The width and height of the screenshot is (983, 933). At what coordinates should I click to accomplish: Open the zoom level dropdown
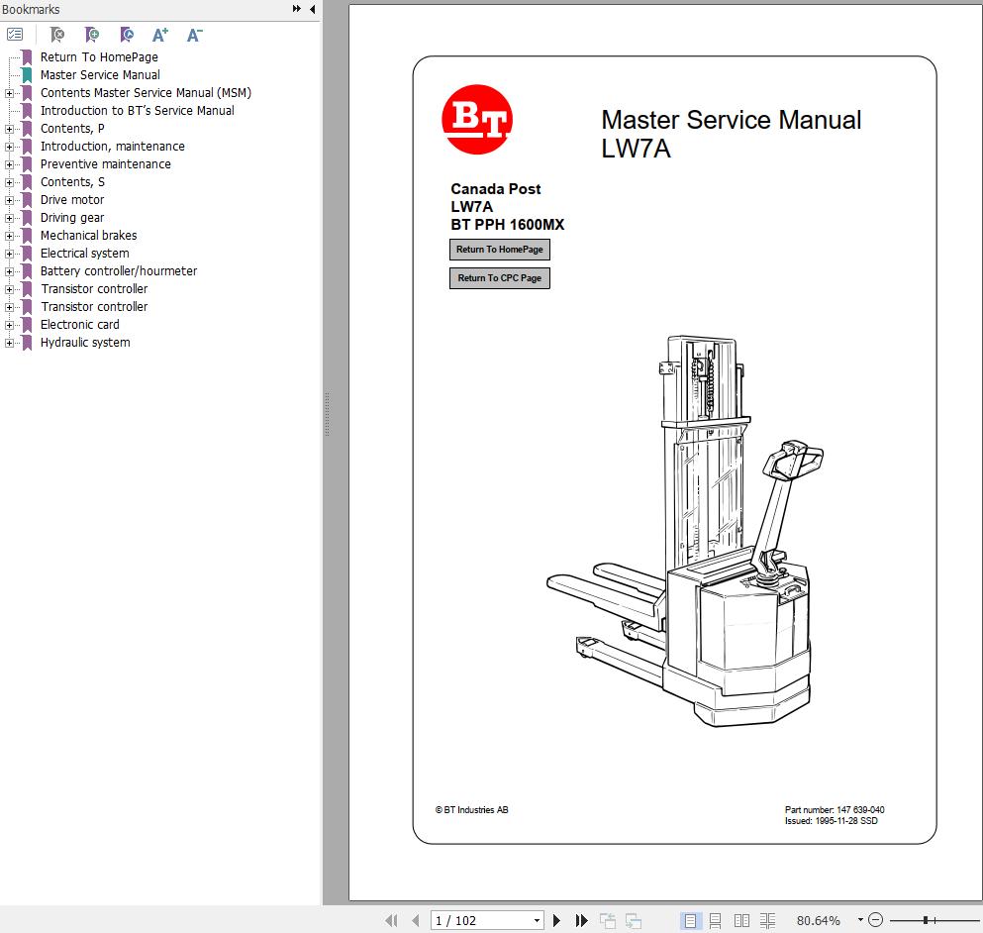[860, 920]
